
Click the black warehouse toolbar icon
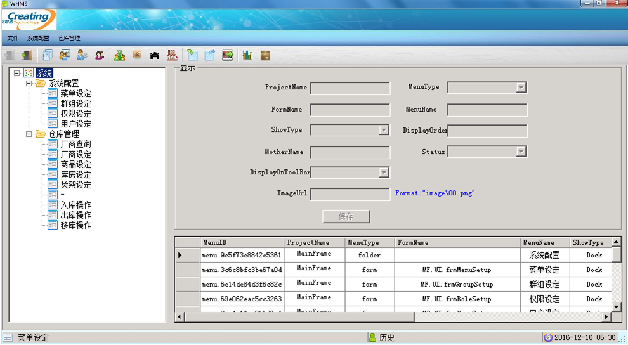click(154, 56)
